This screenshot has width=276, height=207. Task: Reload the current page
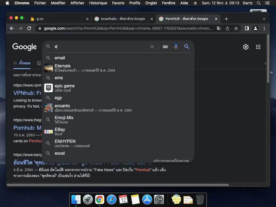coord(29,28)
